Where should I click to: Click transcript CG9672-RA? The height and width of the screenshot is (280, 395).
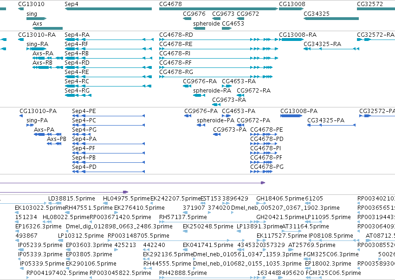pos(240,95)
